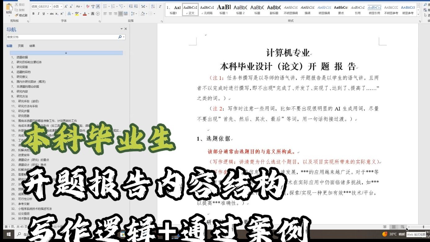
Task: Open the Paragraph dialog launcher
Action: [162, 21]
